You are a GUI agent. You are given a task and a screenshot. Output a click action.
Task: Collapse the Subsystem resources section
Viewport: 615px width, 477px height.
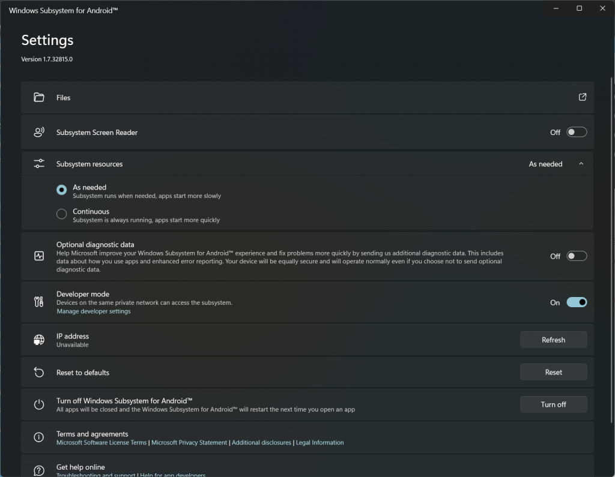(581, 164)
